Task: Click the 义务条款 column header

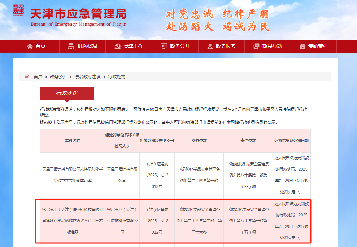Action: pyautogui.click(x=199, y=141)
